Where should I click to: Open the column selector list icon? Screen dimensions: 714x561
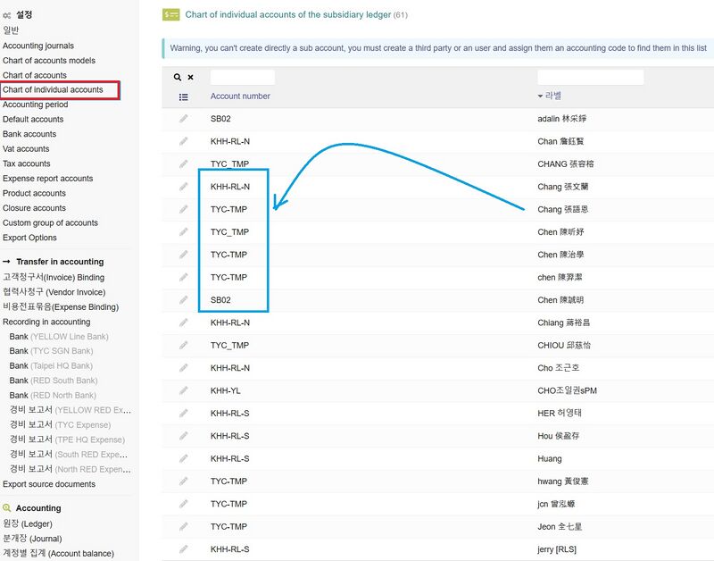click(183, 96)
